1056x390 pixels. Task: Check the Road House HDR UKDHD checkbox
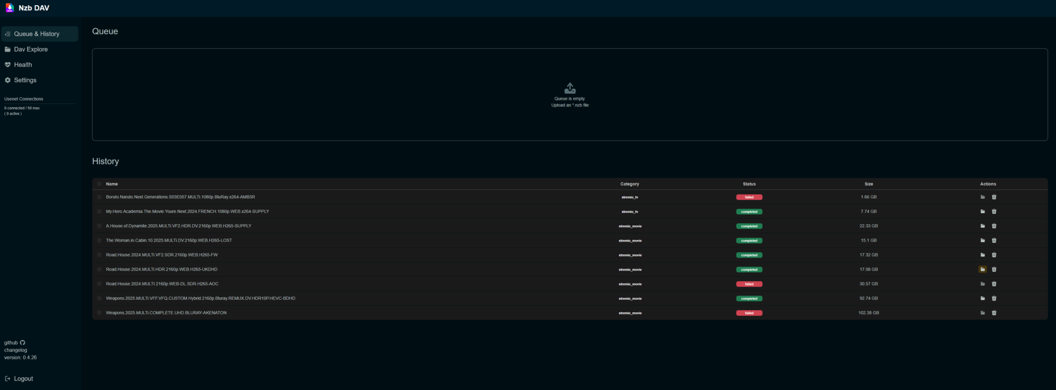99,269
